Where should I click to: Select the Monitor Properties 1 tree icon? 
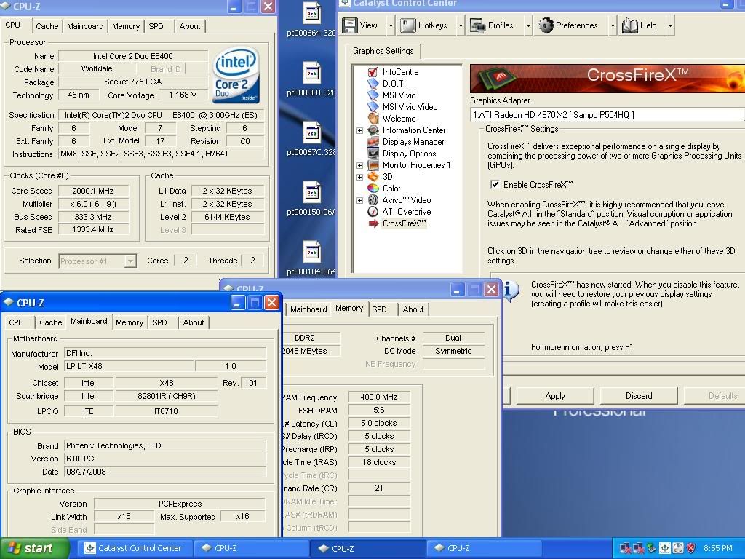point(373,165)
